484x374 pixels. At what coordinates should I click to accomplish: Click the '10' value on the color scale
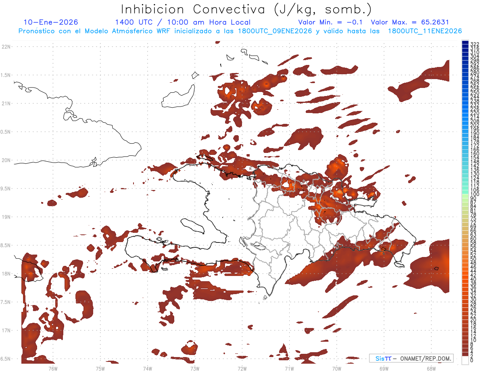pos(474,340)
